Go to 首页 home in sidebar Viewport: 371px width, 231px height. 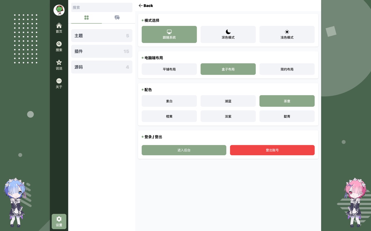(x=59, y=28)
